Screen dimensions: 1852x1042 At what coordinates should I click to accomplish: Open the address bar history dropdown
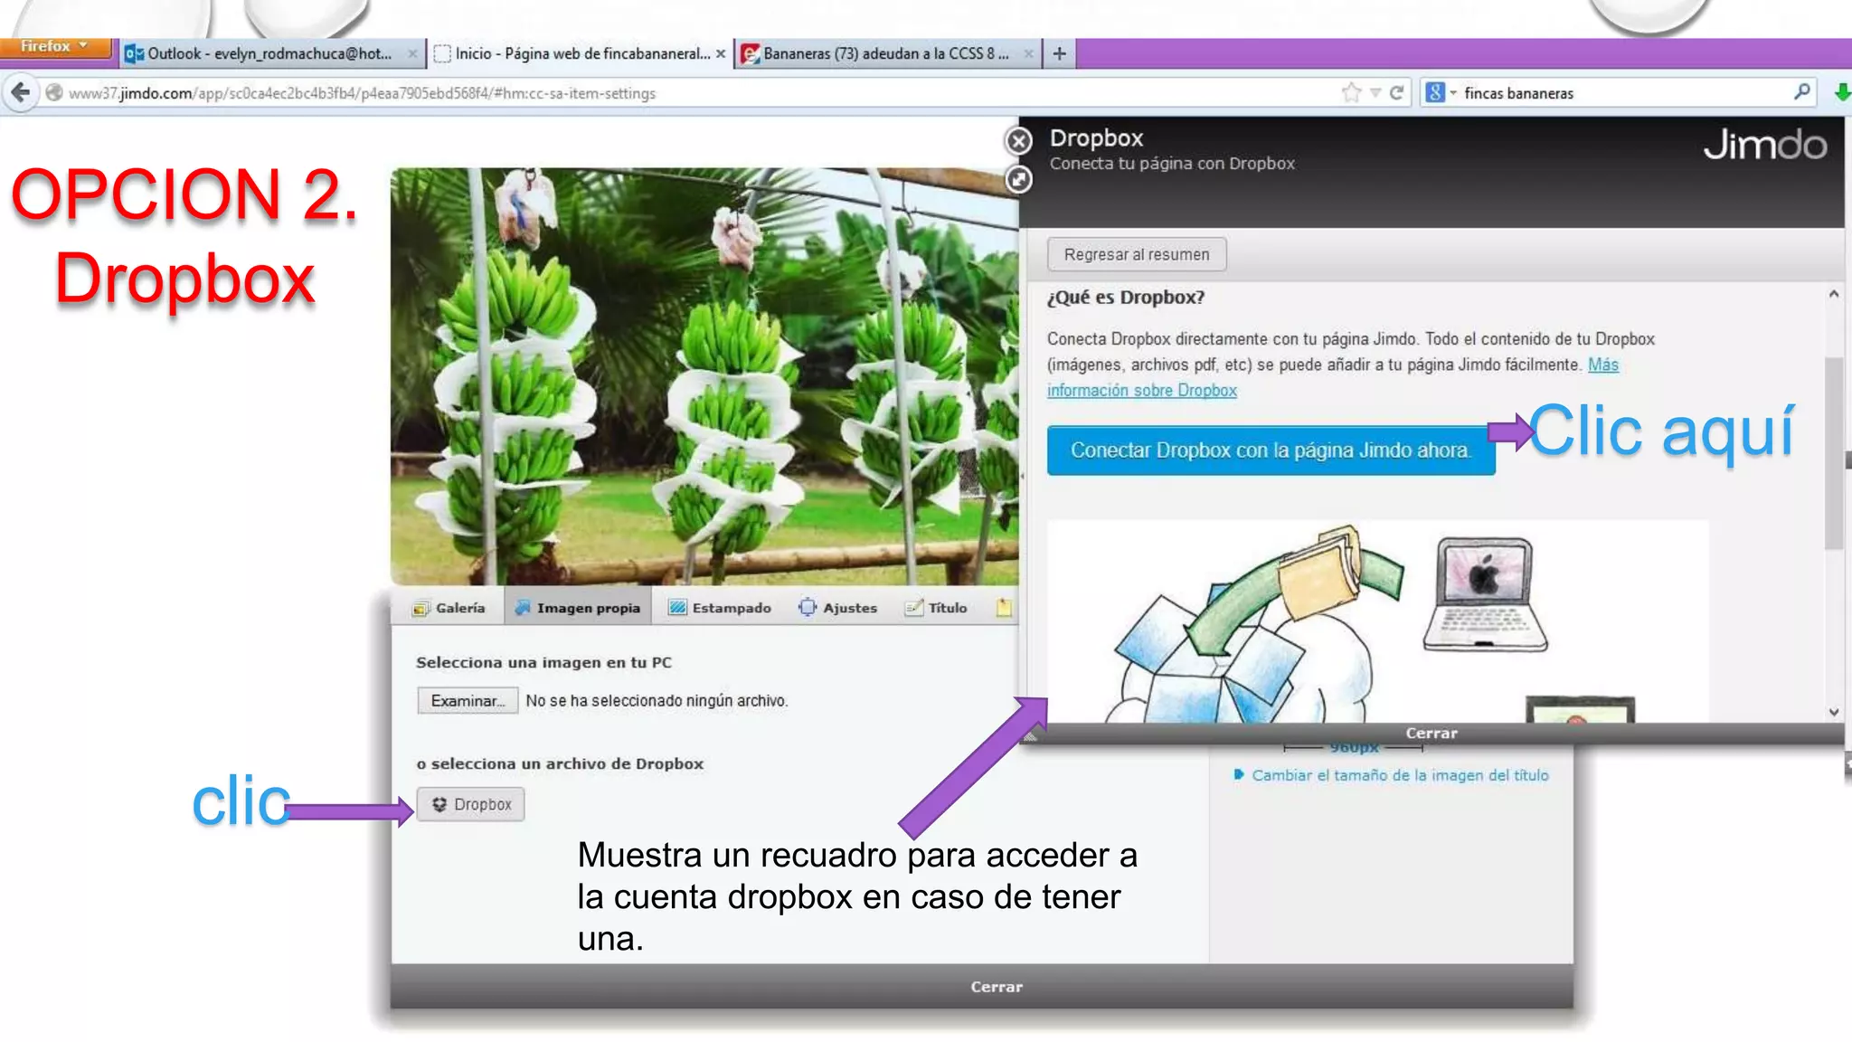[1375, 93]
